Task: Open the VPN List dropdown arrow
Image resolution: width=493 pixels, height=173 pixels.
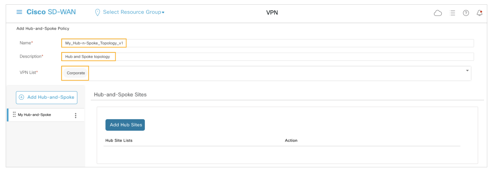Action: click(x=467, y=71)
